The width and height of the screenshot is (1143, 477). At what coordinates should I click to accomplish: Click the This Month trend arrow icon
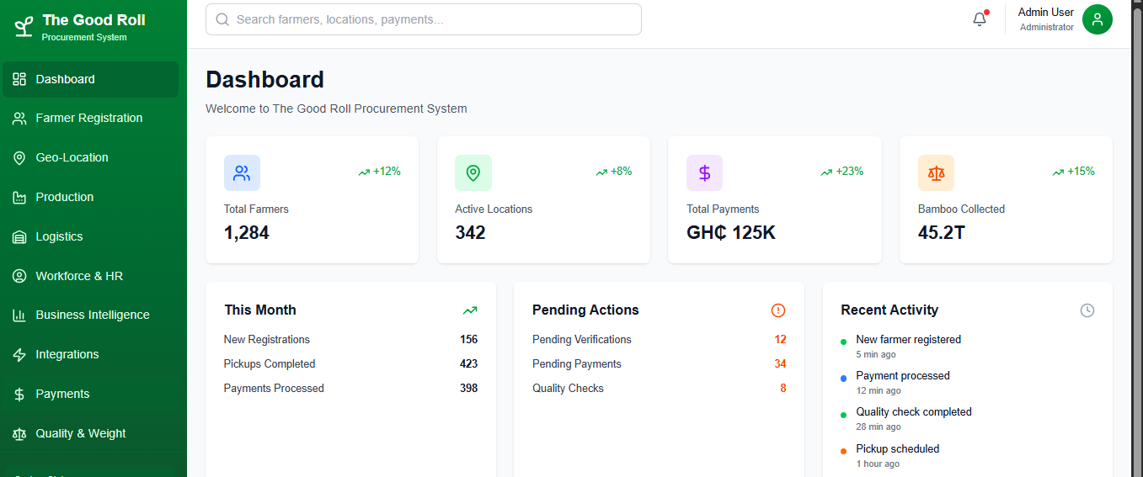[x=469, y=310]
